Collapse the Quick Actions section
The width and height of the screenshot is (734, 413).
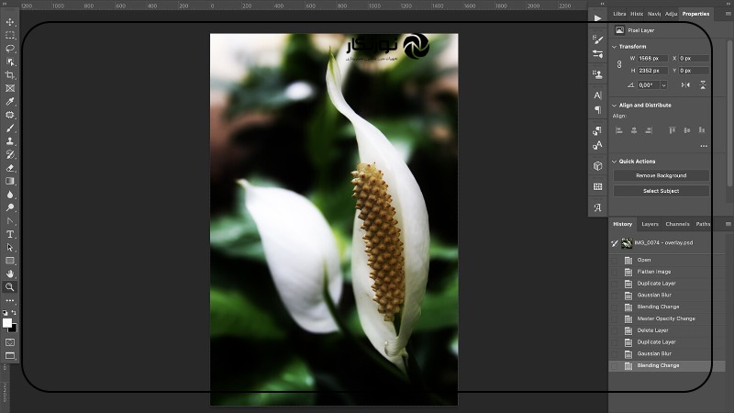pos(614,162)
